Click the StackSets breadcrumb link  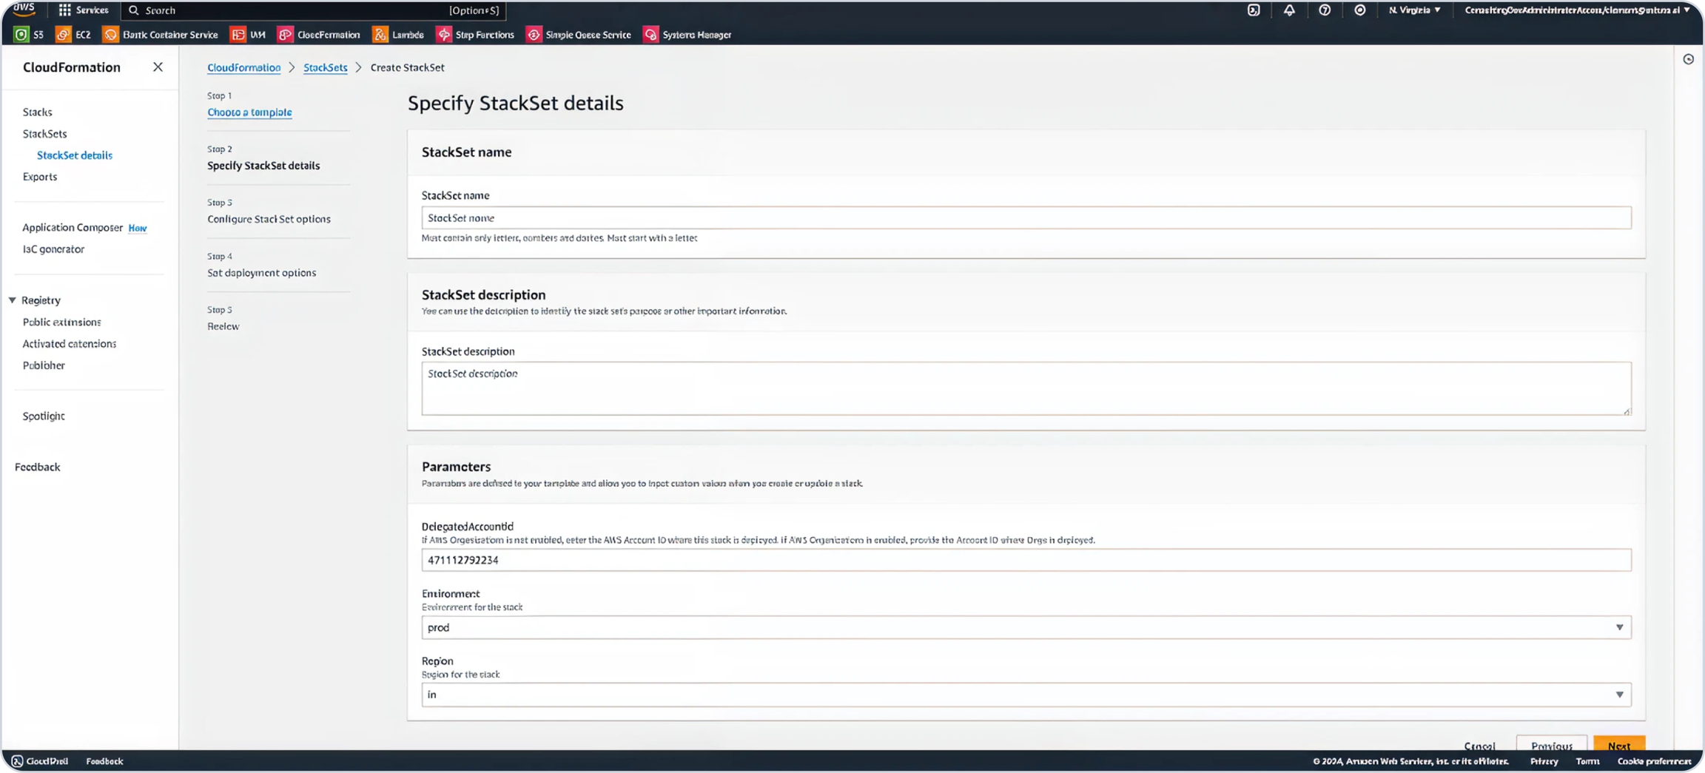tap(325, 67)
